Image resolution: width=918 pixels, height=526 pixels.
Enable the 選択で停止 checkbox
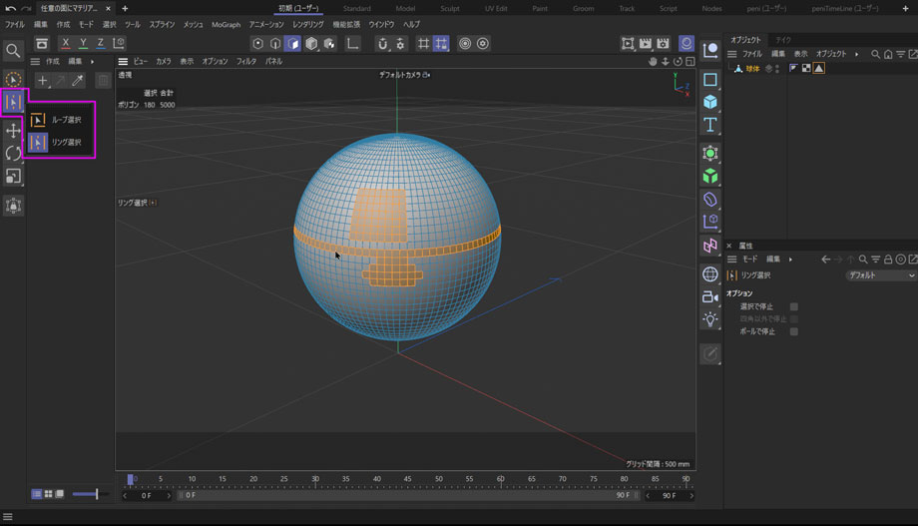click(794, 306)
